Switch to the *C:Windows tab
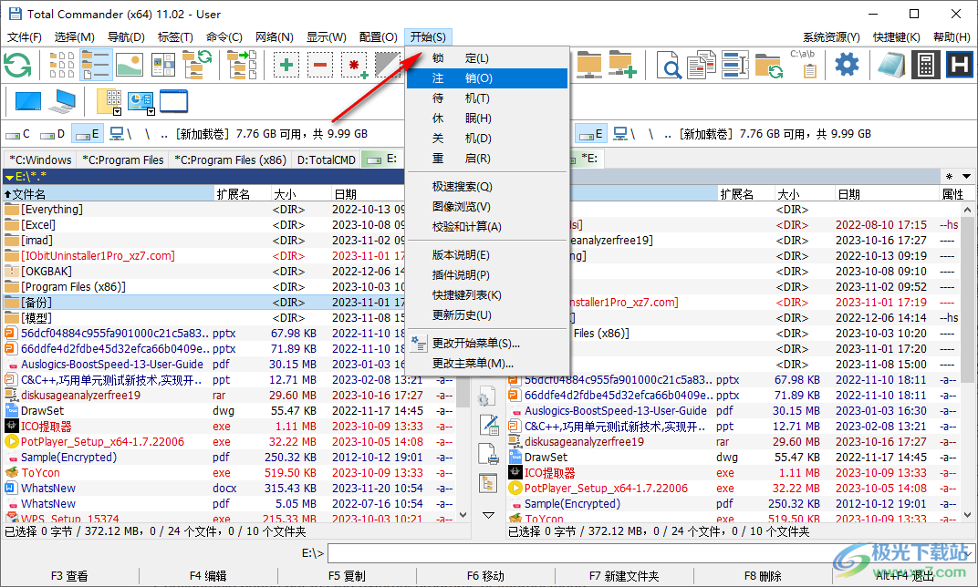 [40, 160]
